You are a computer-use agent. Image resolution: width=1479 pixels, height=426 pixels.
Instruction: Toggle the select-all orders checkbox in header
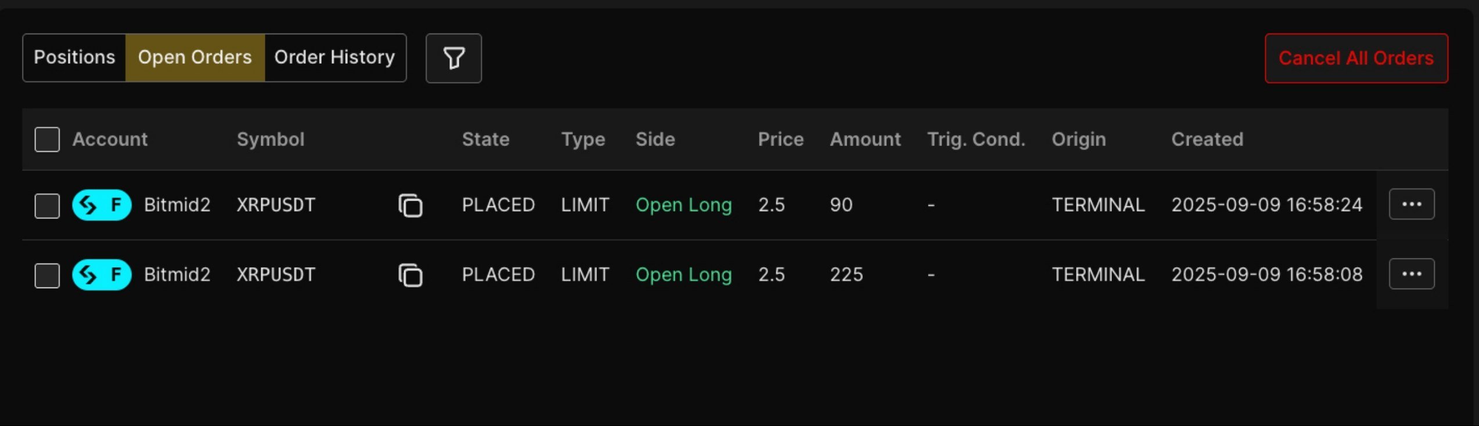(x=47, y=140)
